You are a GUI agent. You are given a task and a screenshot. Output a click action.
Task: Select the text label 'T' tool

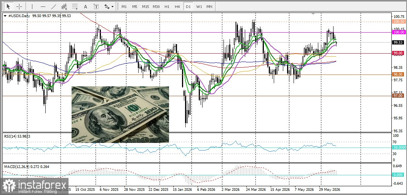[x=96, y=6]
